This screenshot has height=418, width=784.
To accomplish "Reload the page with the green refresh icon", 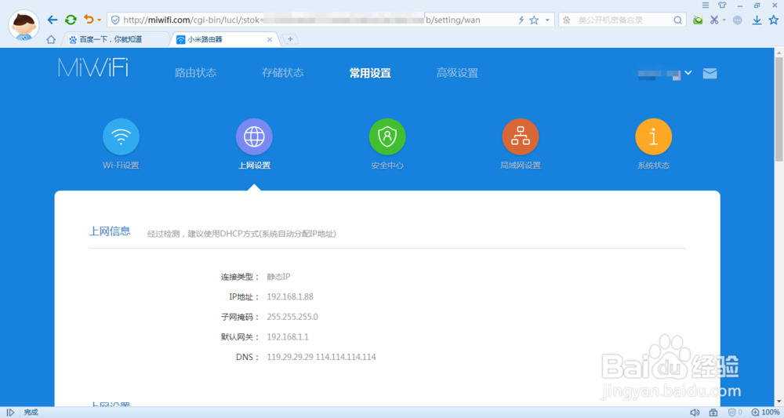I will (x=71, y=20).
